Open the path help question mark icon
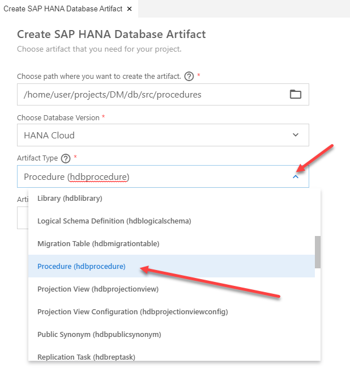Screen dimensions: 350x371 click(189, 77)
